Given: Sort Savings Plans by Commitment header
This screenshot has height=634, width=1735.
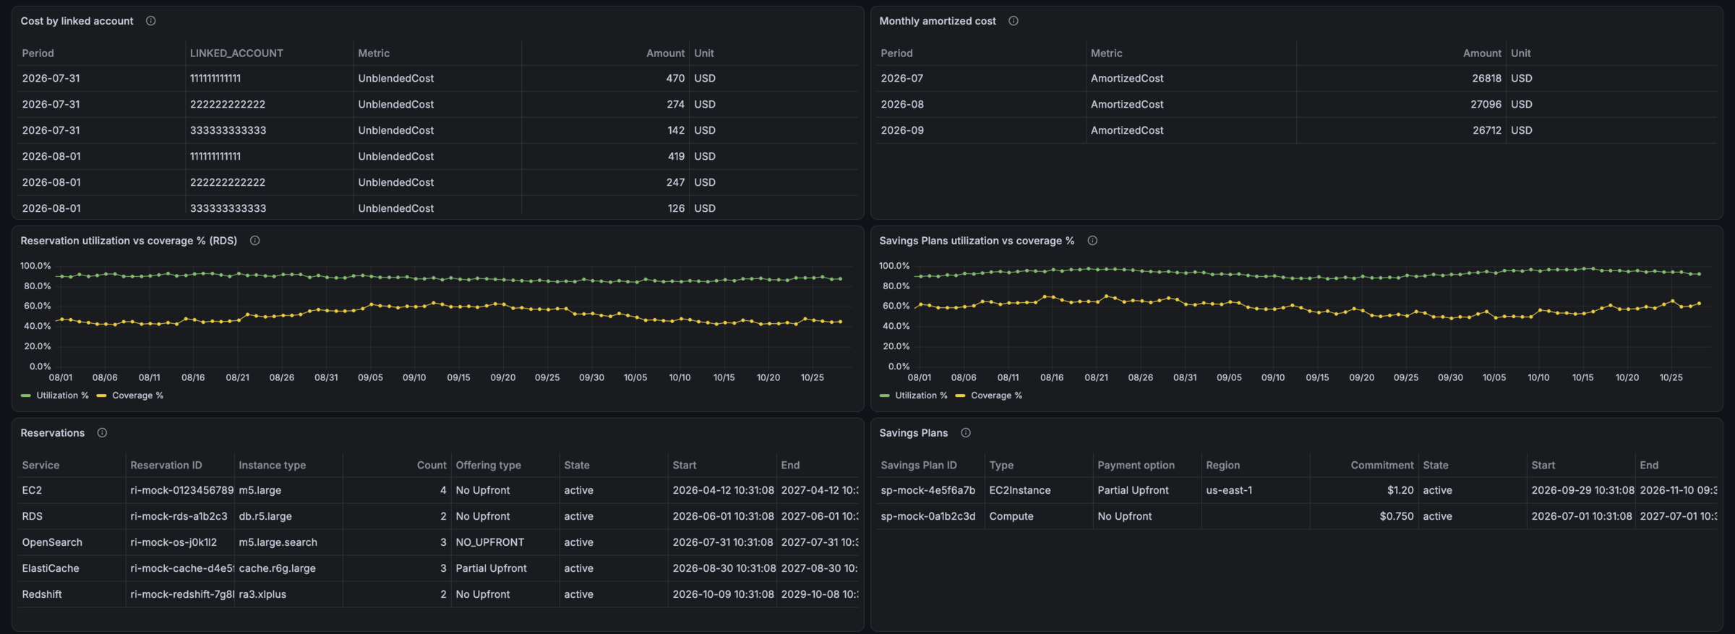Looking at the screenshot, I should [x=1381, y=466].
